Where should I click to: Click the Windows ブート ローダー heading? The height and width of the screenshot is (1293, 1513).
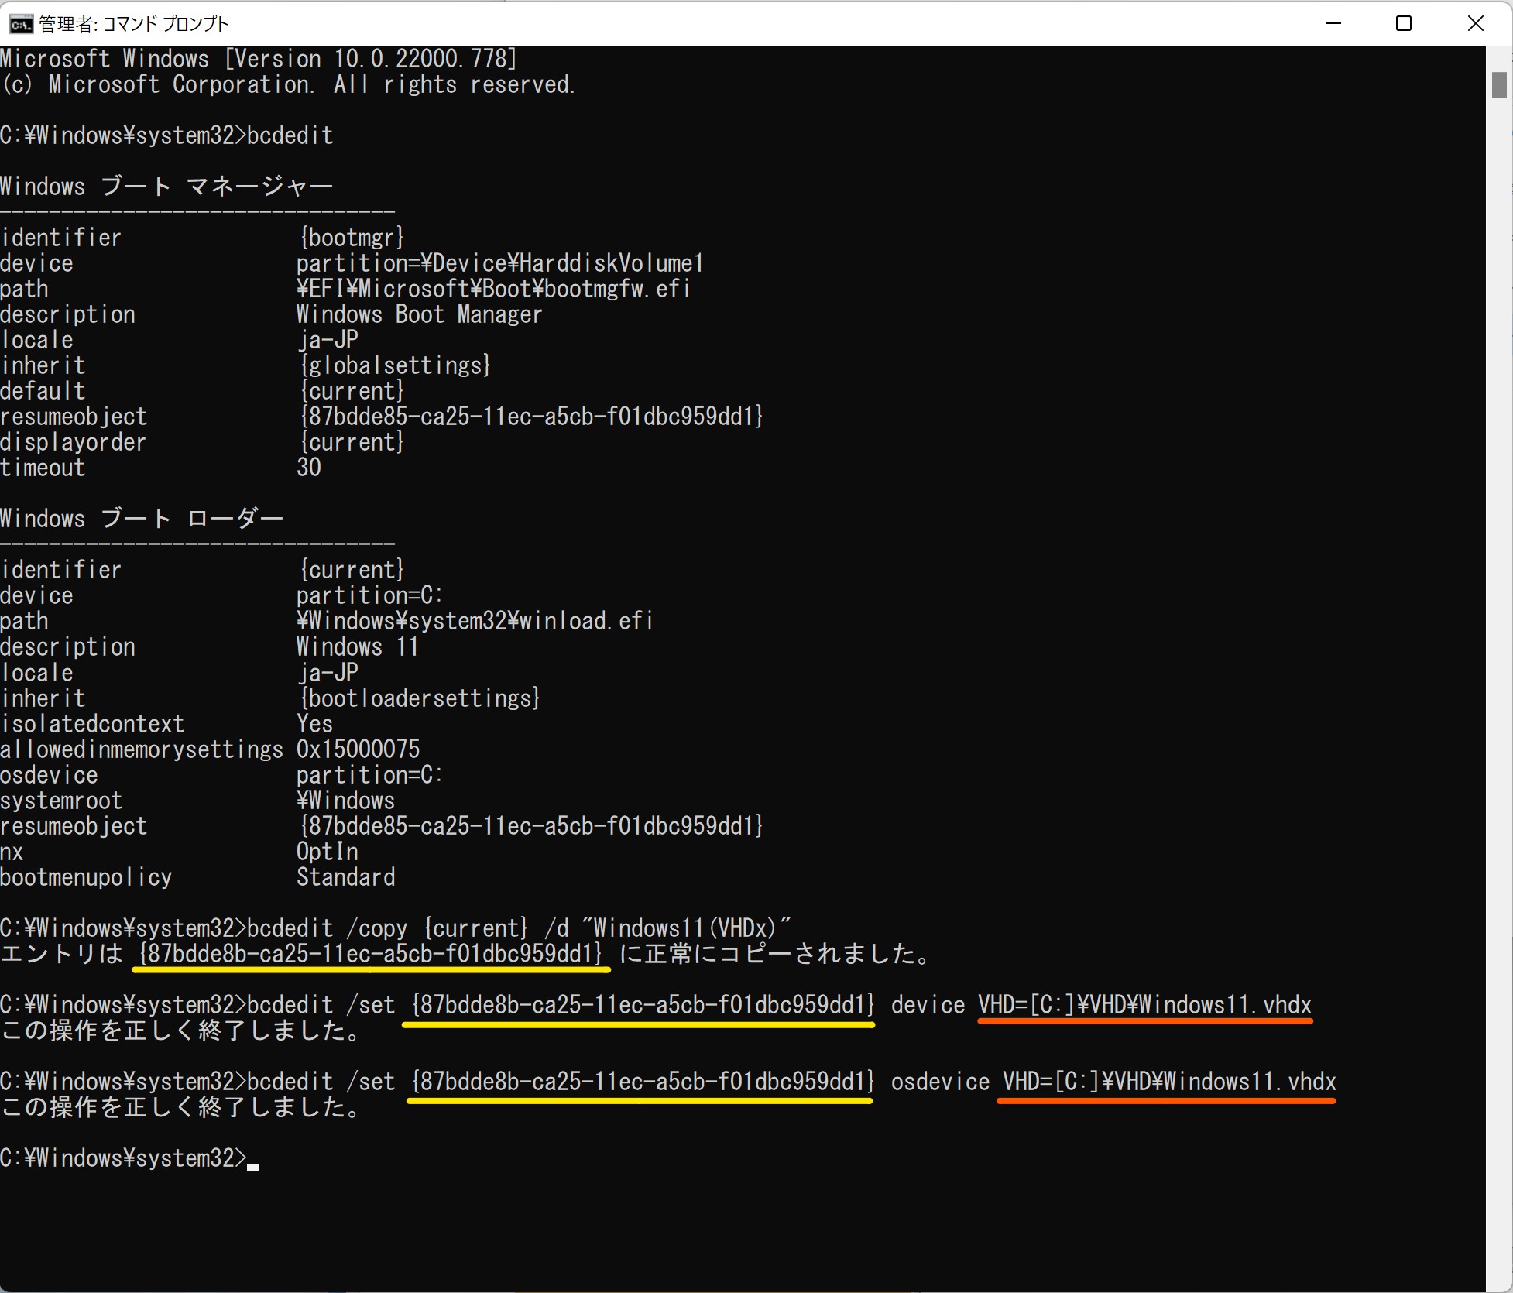tap(142, 519)
